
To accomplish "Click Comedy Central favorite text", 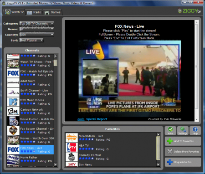I will click(90, 155).
